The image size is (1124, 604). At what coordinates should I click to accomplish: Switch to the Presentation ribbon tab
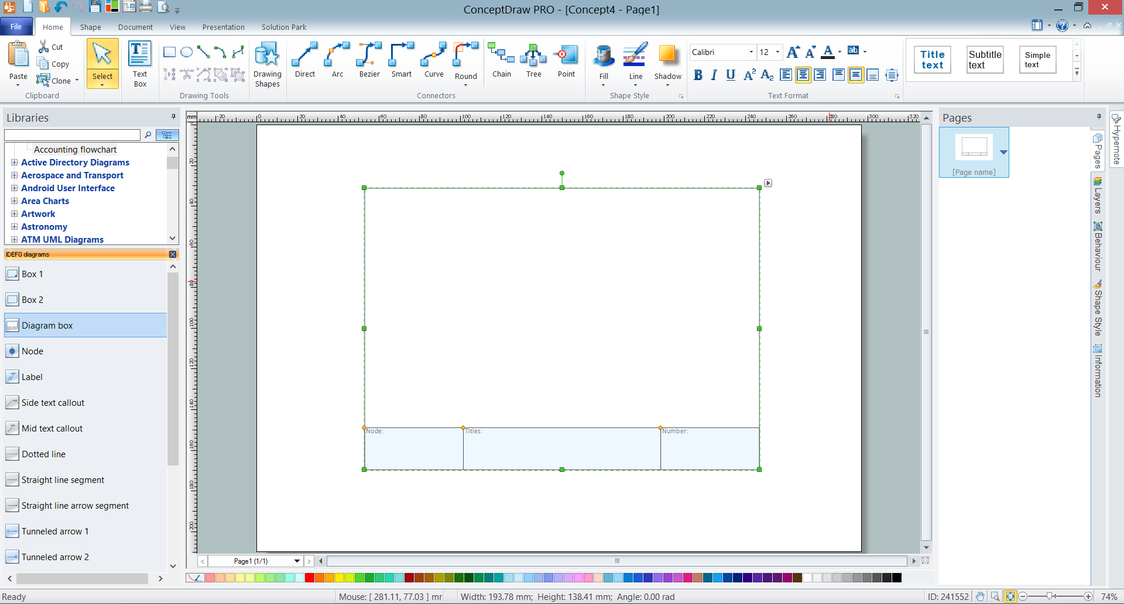[x=224, y=27]
